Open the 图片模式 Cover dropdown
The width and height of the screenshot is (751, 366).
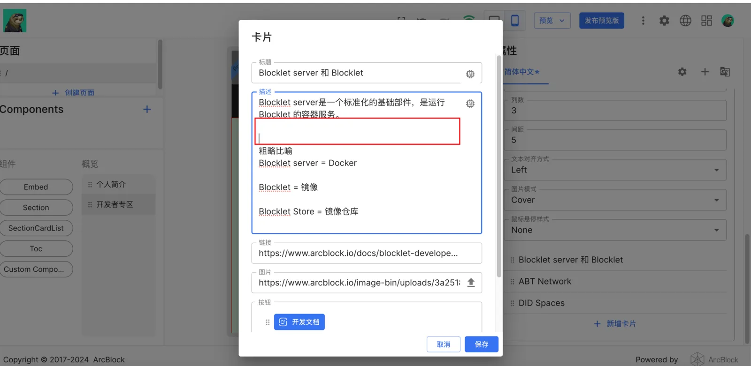click(x=615, y=200)
